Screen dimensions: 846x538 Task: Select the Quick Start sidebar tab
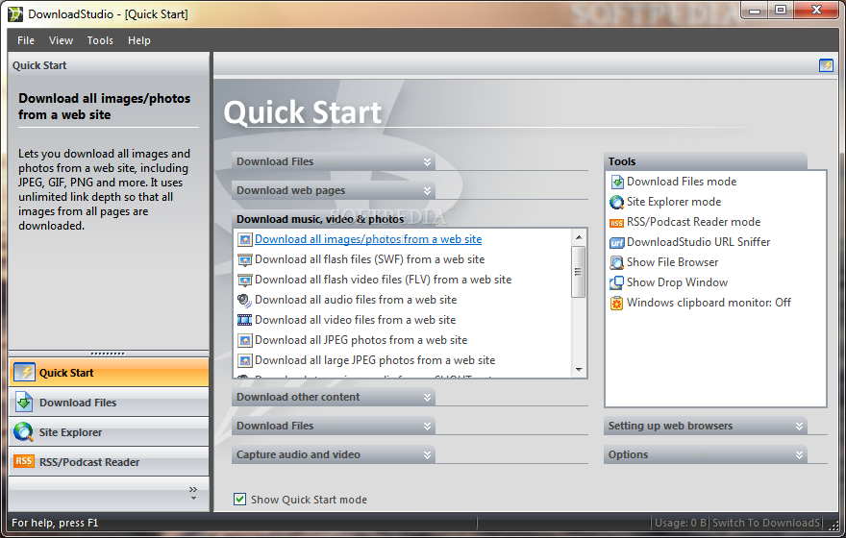pyautogui.click(x=109, y=373)
